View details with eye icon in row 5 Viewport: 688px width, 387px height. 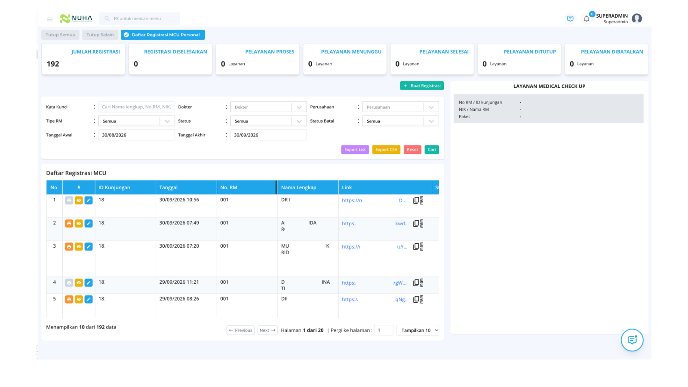tap(79, 299)
